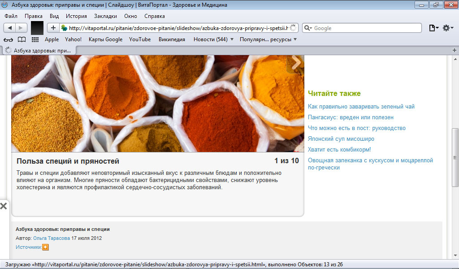Select the Азбука здоровья tab
Viewport: 459px width, 269px height.
39,51
